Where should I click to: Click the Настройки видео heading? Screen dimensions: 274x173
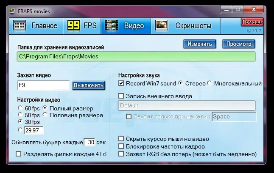[x=39, y=100]
